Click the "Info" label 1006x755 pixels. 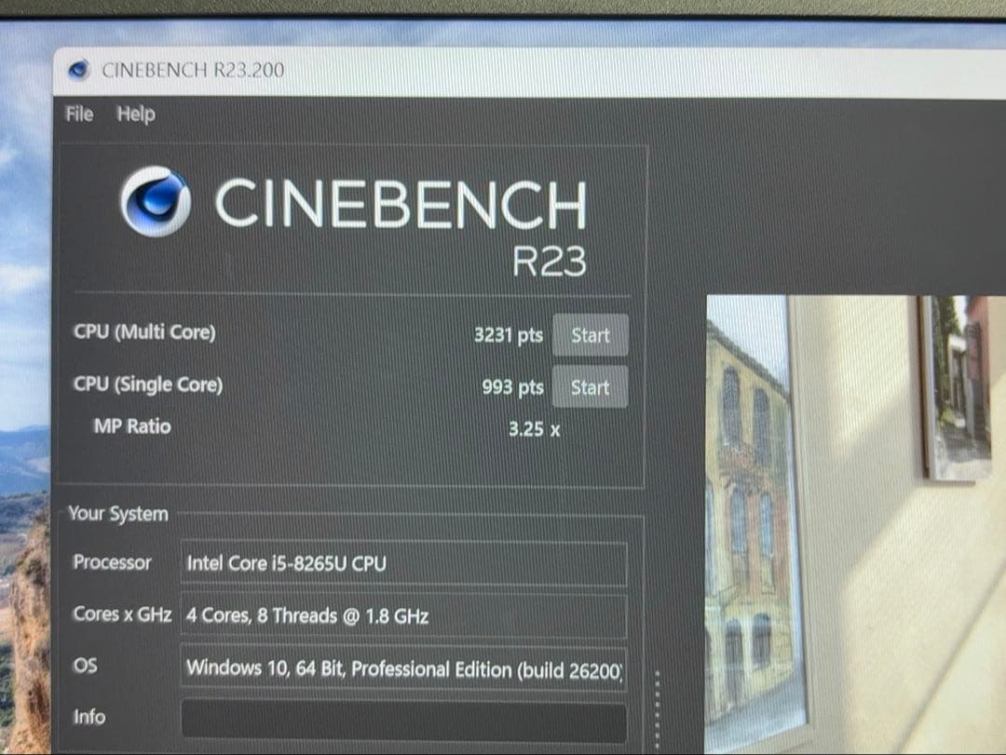coord(89,717)
